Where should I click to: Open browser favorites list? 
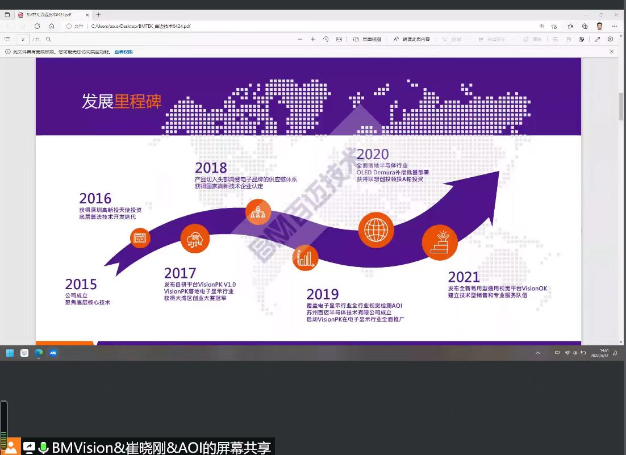(570, 26)
